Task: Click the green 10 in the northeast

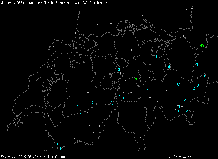Action: (x=202, y=46)
